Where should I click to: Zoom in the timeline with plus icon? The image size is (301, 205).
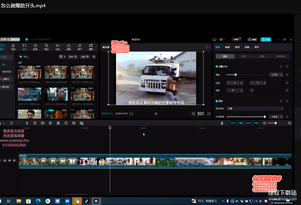pos(289,123)
